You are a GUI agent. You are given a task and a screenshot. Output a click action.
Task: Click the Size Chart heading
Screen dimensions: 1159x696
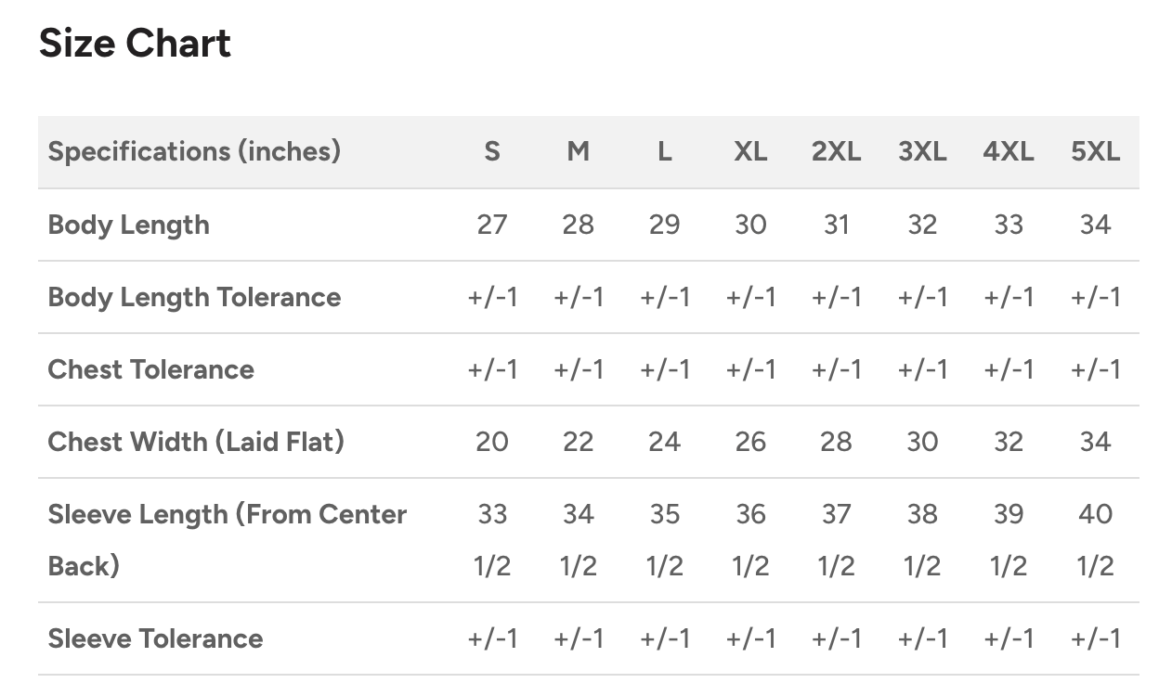135,44
